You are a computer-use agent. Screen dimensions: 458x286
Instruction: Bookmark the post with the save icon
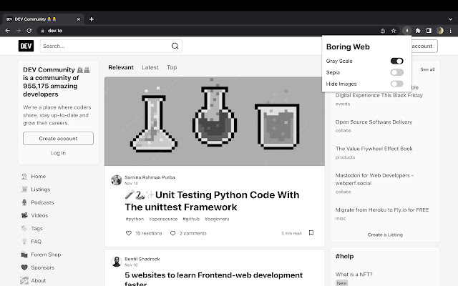click(x=311, y=232)
